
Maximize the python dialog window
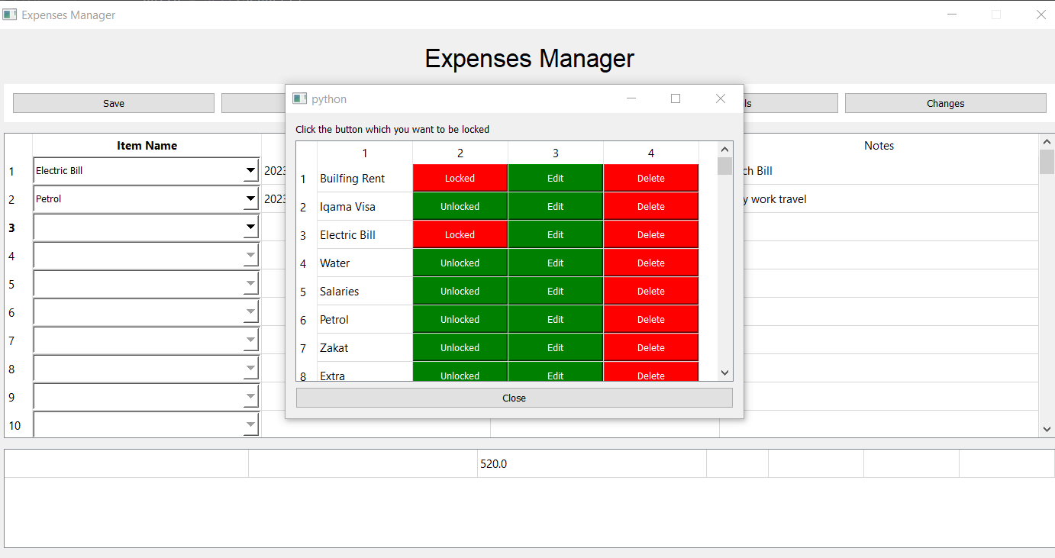675,98
